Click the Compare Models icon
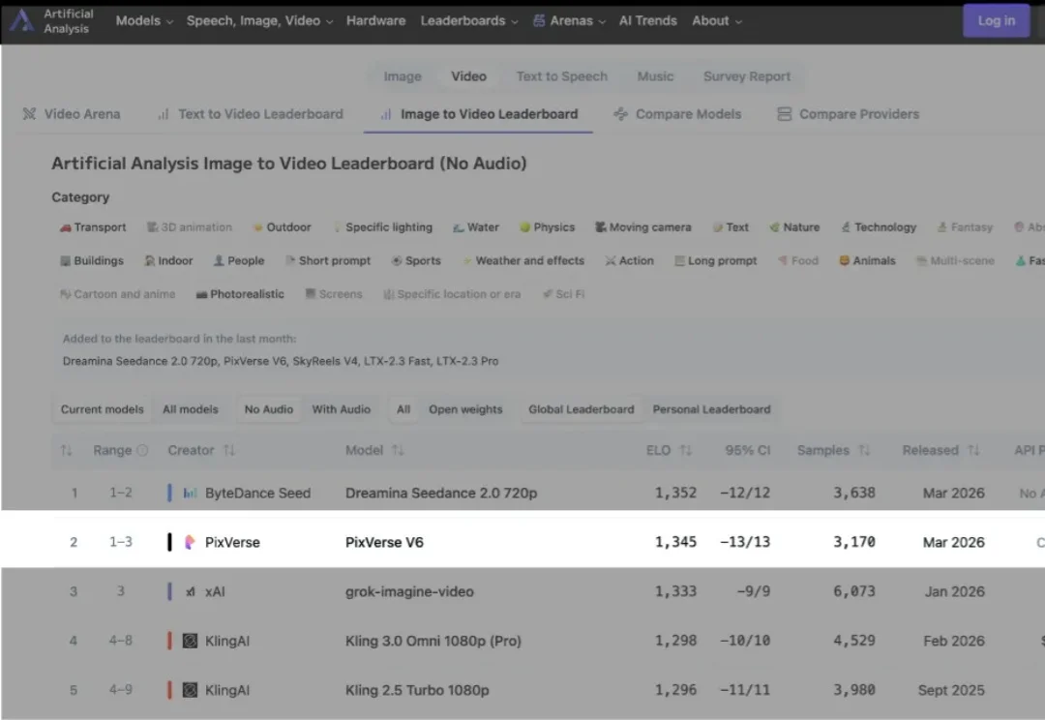This screenshot has width=1045, height=720. tap(620, 113)
